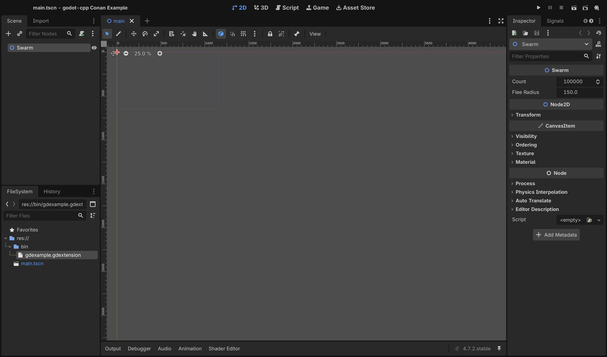The image size is (607, 357).
Task: Activate the Ruler measuring tool
Action: (x=205, y=34)
